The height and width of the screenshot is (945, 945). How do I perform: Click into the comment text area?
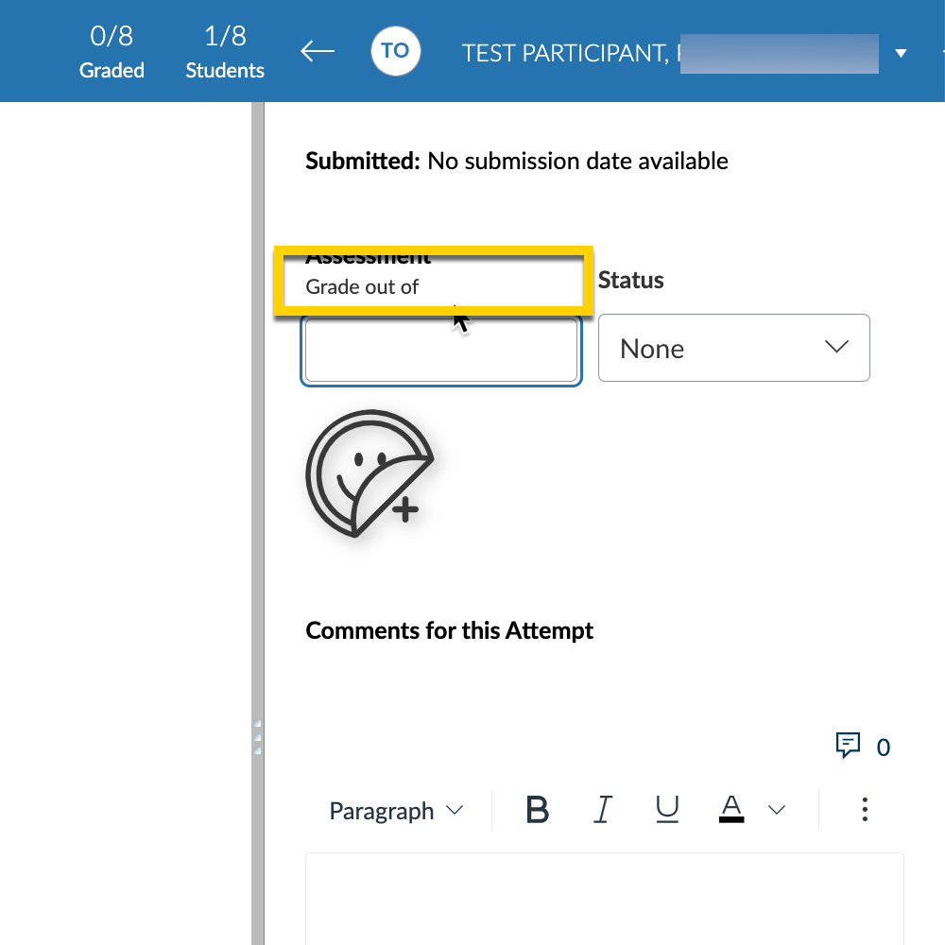pos(605,899)
